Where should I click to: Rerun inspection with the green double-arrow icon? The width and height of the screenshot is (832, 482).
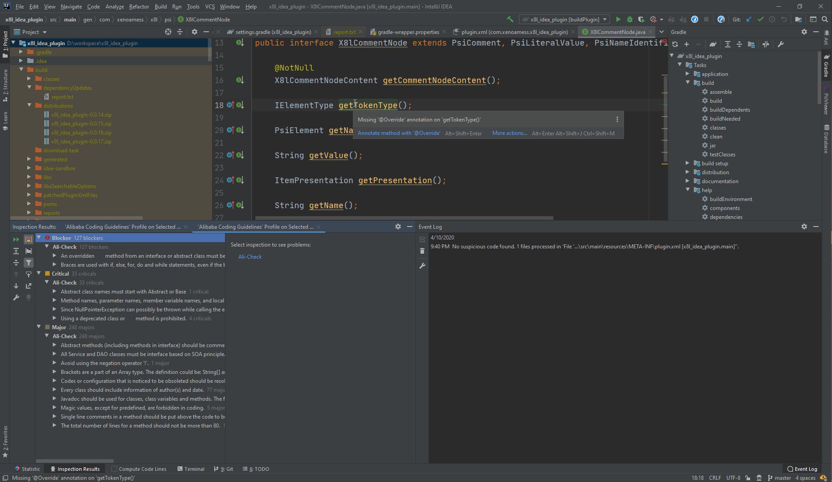click(x=16, y=239)
